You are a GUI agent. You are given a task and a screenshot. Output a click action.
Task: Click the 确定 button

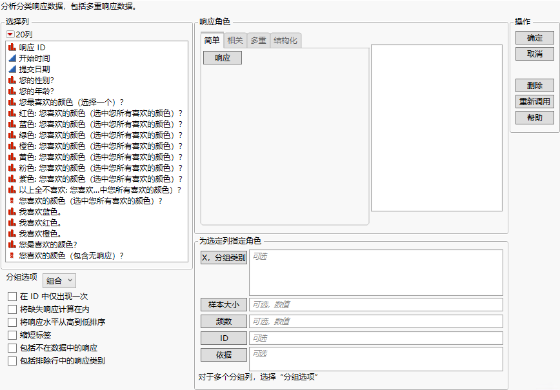pos(534,37)
